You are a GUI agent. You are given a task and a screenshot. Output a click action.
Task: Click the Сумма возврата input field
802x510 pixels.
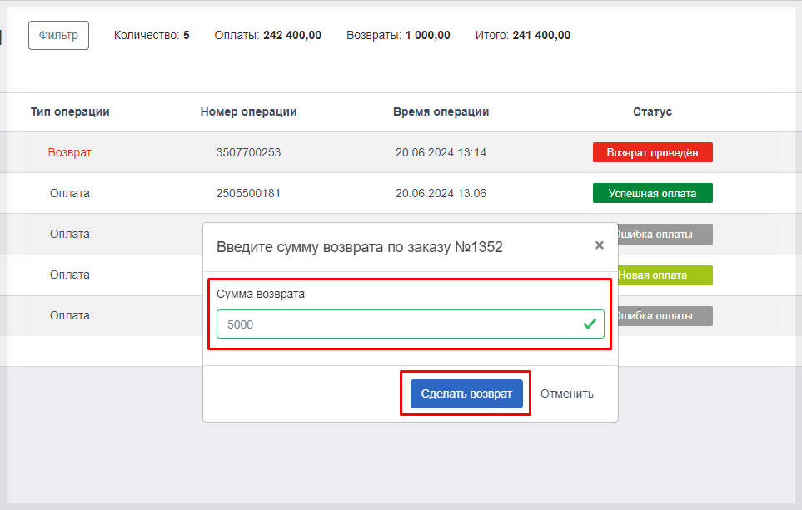pos(400,324)
